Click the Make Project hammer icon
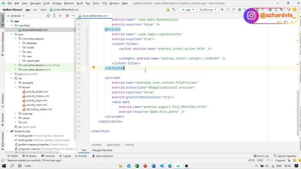 click(174, 9)
